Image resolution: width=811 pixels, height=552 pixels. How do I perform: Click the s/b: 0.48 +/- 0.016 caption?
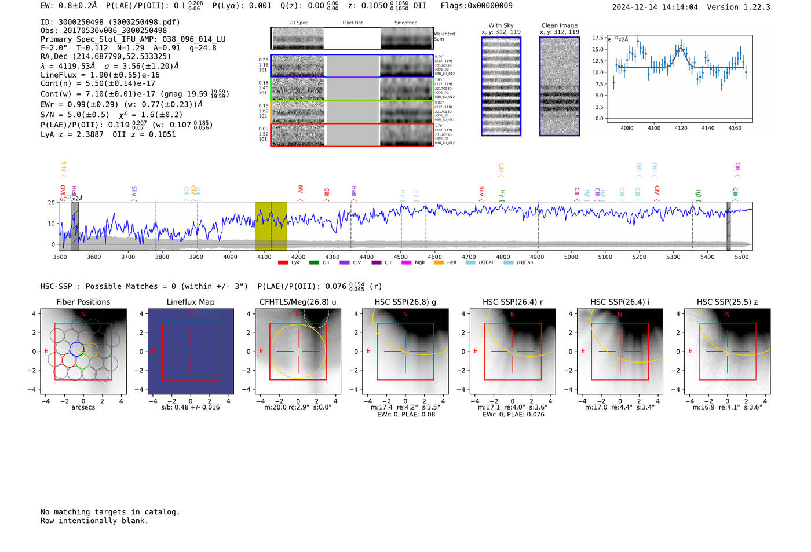(191, 407)
